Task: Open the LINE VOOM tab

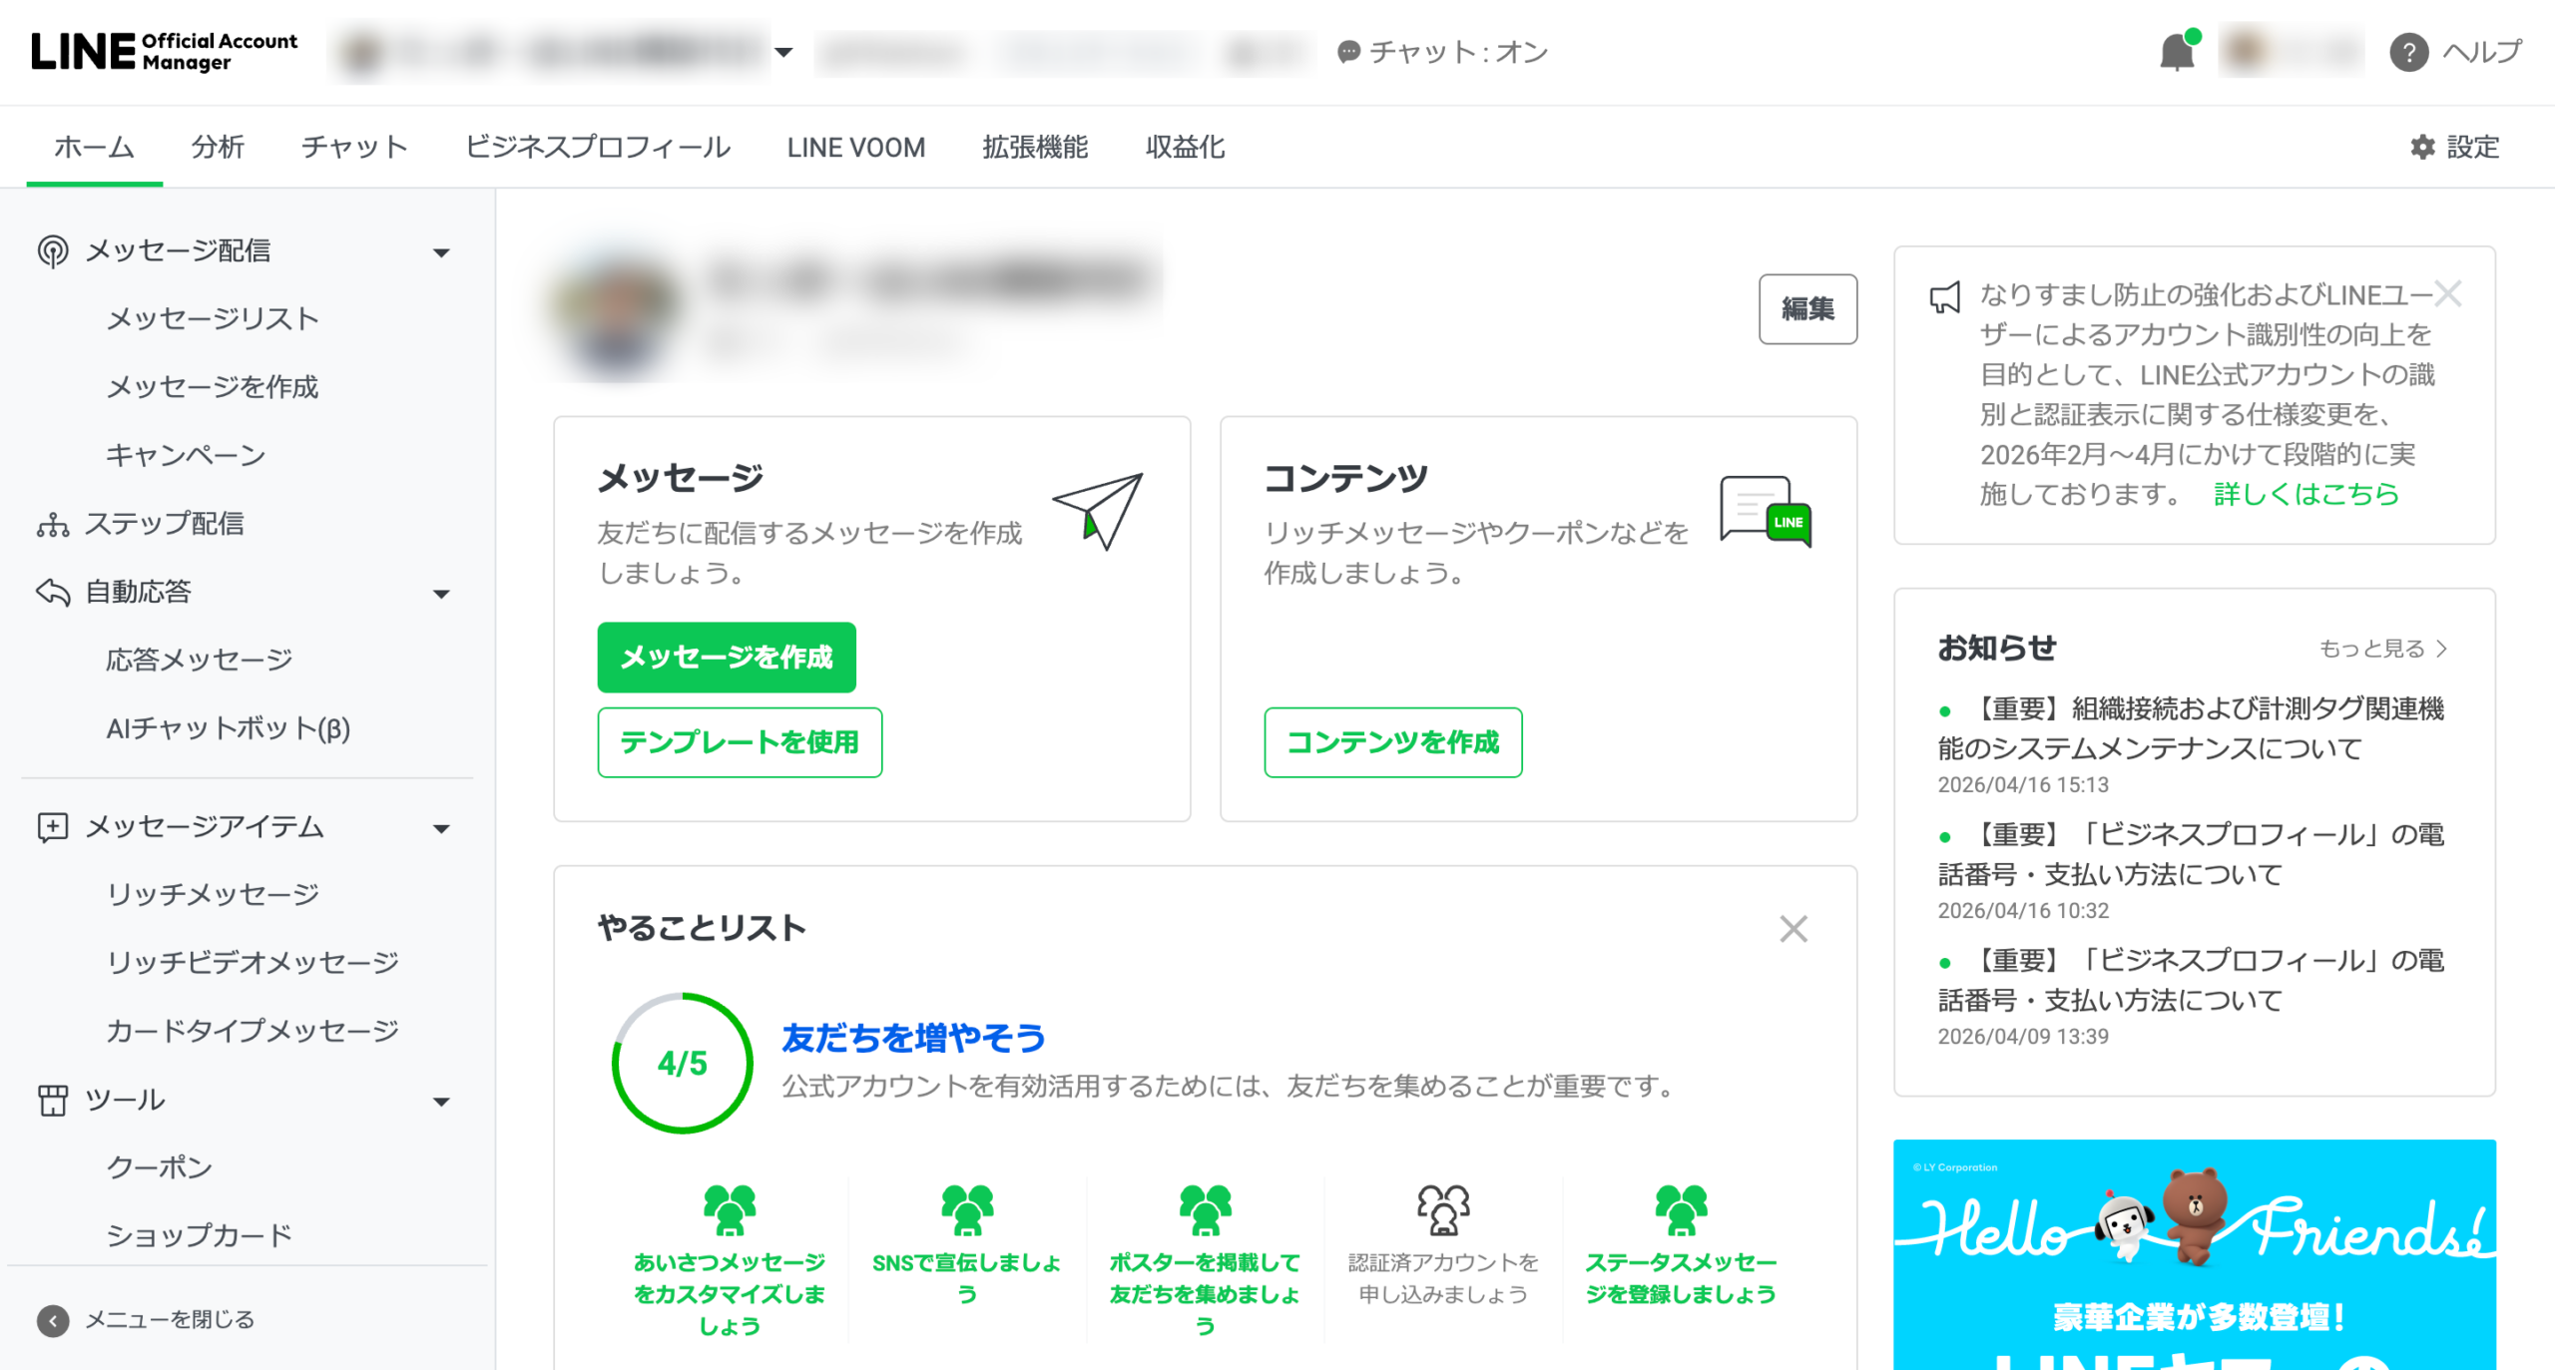Action: coord(856,148)
